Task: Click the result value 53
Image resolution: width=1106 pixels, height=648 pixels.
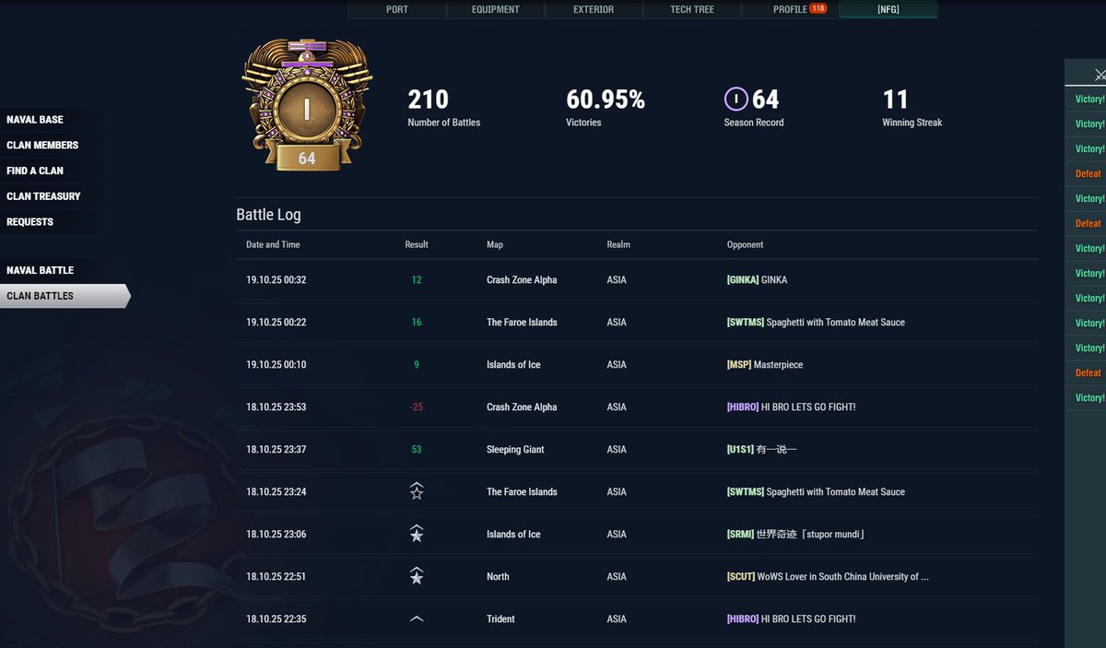Action: click(417, 450)
